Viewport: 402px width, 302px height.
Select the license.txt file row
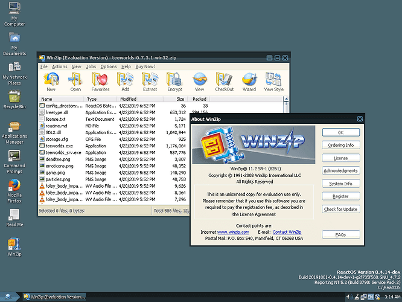pos(114,119)
